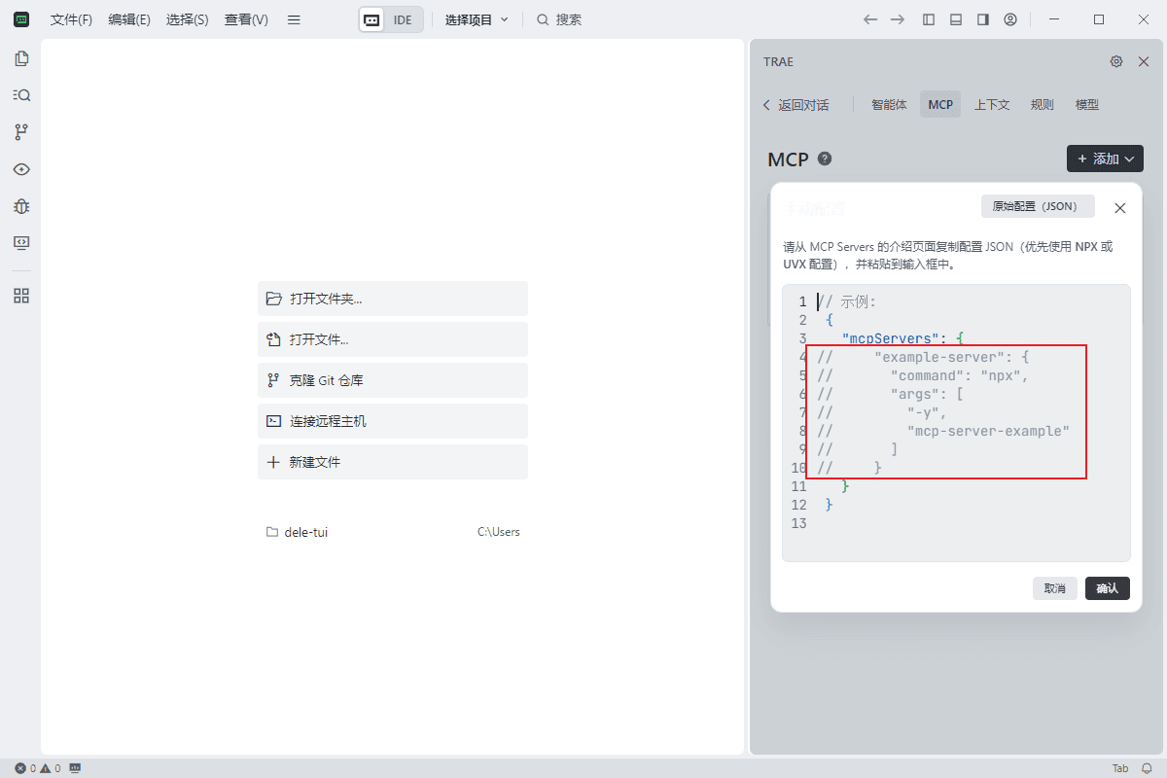Open the Explorer files icon in sidebar
Screen dimensions: 1167x778
tap(21, 58)
